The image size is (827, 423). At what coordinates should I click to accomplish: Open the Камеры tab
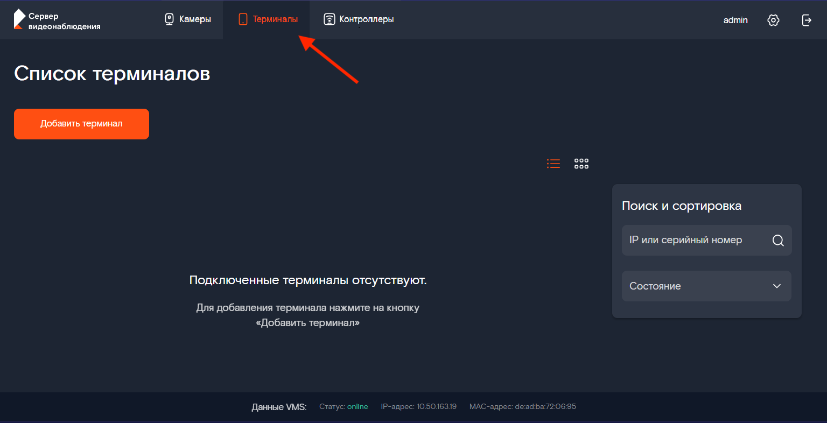pyautogui.click(x=187, y=19)
